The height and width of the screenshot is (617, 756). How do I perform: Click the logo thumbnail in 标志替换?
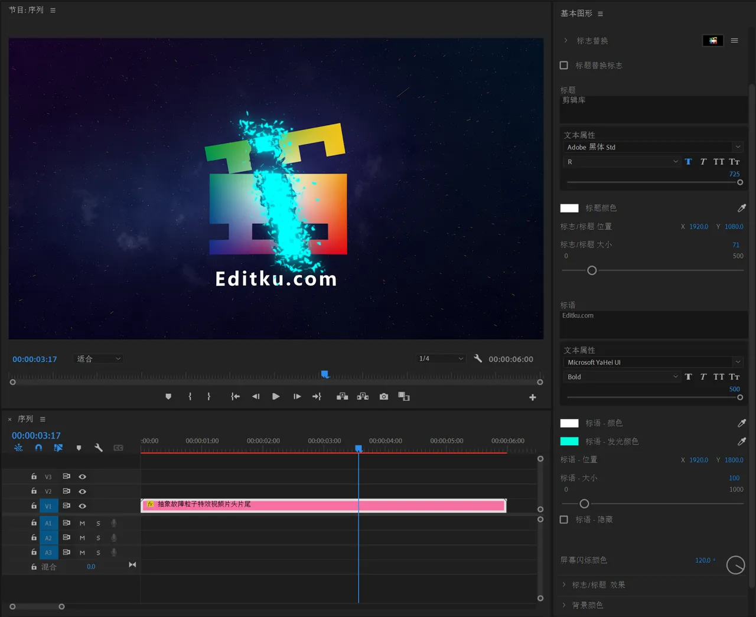point(713,40)
